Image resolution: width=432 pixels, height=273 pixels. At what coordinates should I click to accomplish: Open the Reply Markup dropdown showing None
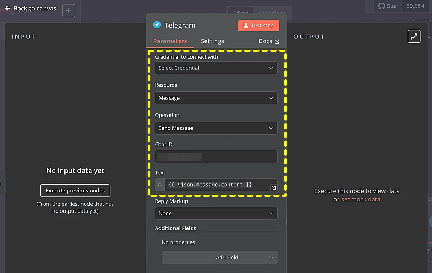click(x=216, y=213)
